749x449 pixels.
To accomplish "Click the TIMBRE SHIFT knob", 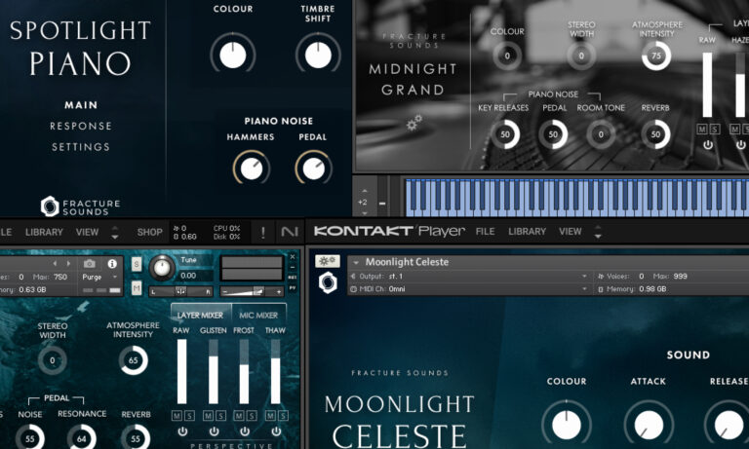I will [x=318, y=55].
